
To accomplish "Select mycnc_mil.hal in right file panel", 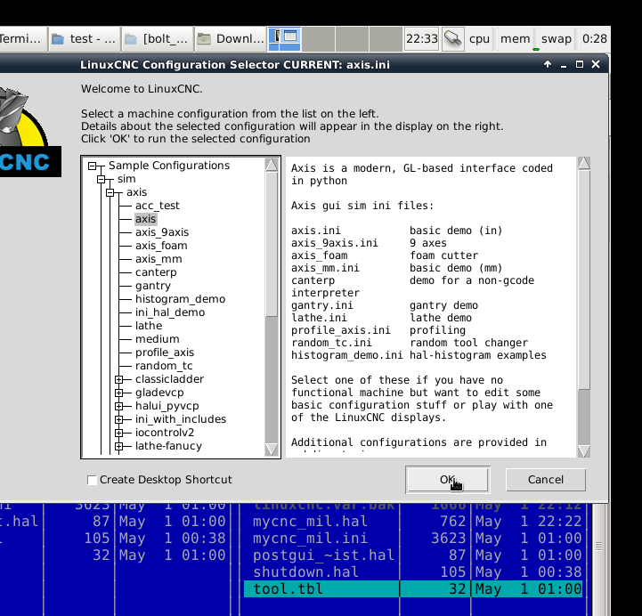I will click(x=413, y=521).
